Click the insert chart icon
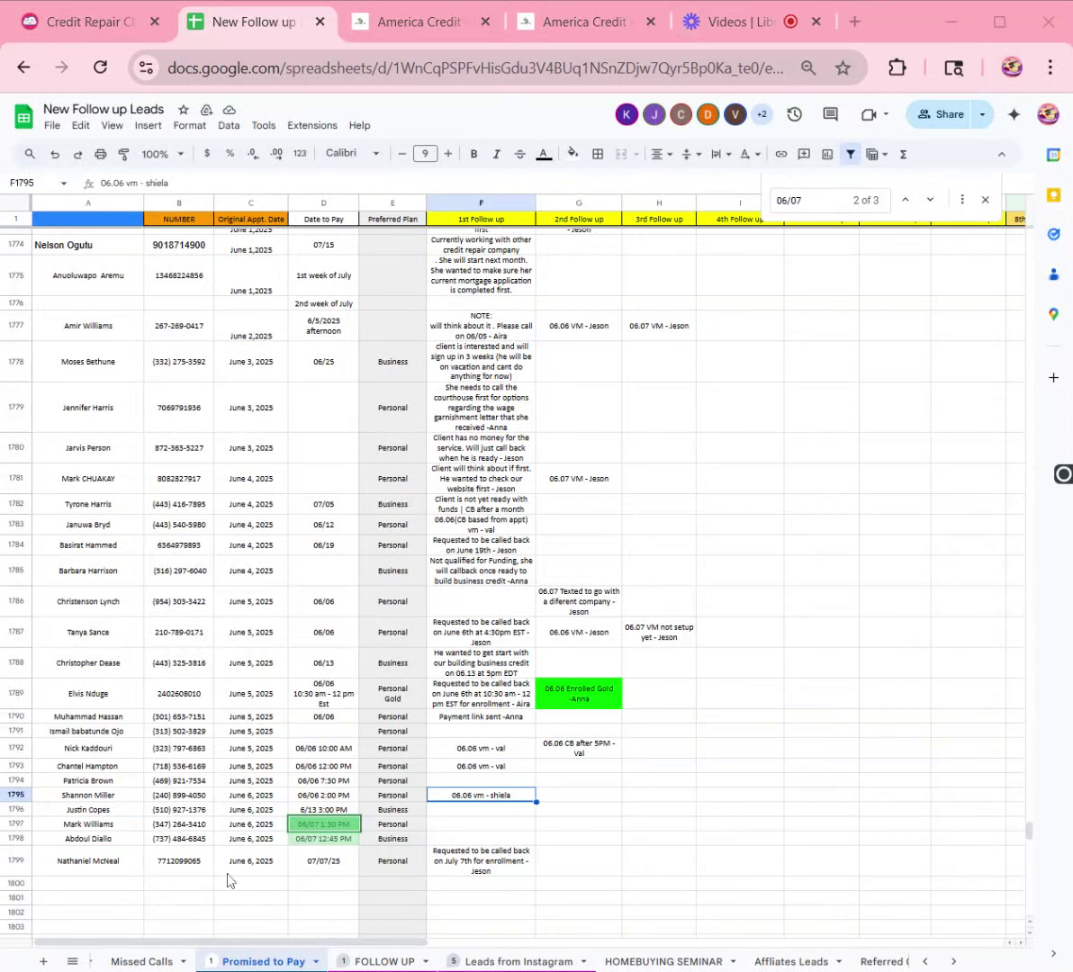1073x972 pixels. [x=827, y=154]
